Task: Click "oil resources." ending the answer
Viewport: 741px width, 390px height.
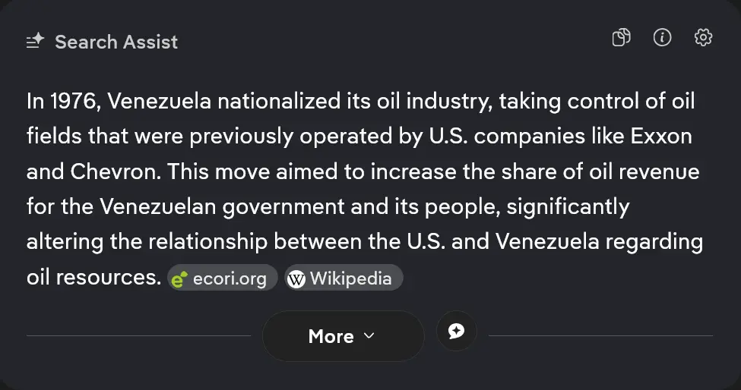Action: (x=93, y=277)
